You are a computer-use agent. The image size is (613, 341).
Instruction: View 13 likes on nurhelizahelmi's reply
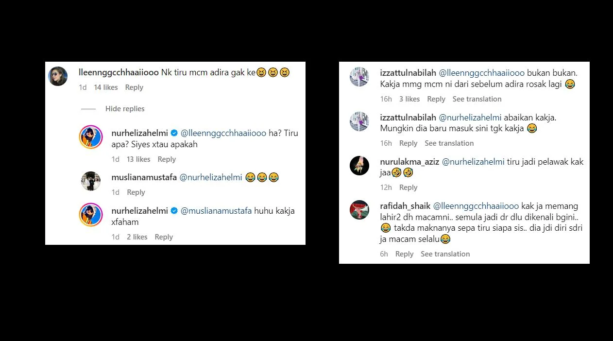[x=138, y=159]
